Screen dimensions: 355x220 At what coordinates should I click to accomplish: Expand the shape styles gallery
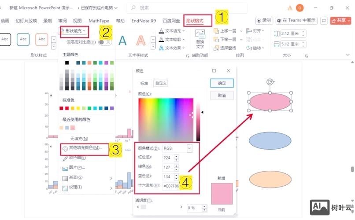(54, 46)
